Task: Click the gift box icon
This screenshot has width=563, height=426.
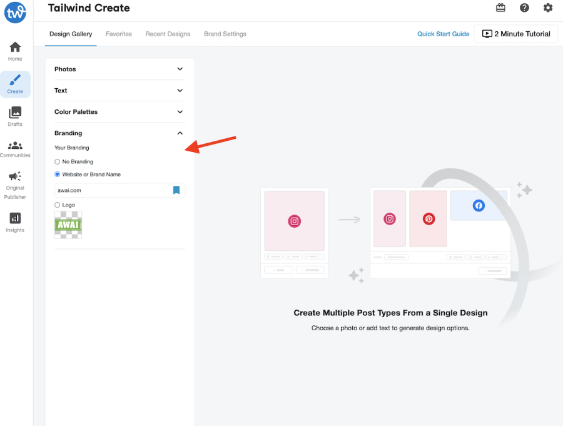Action: [x=500, y=8]
